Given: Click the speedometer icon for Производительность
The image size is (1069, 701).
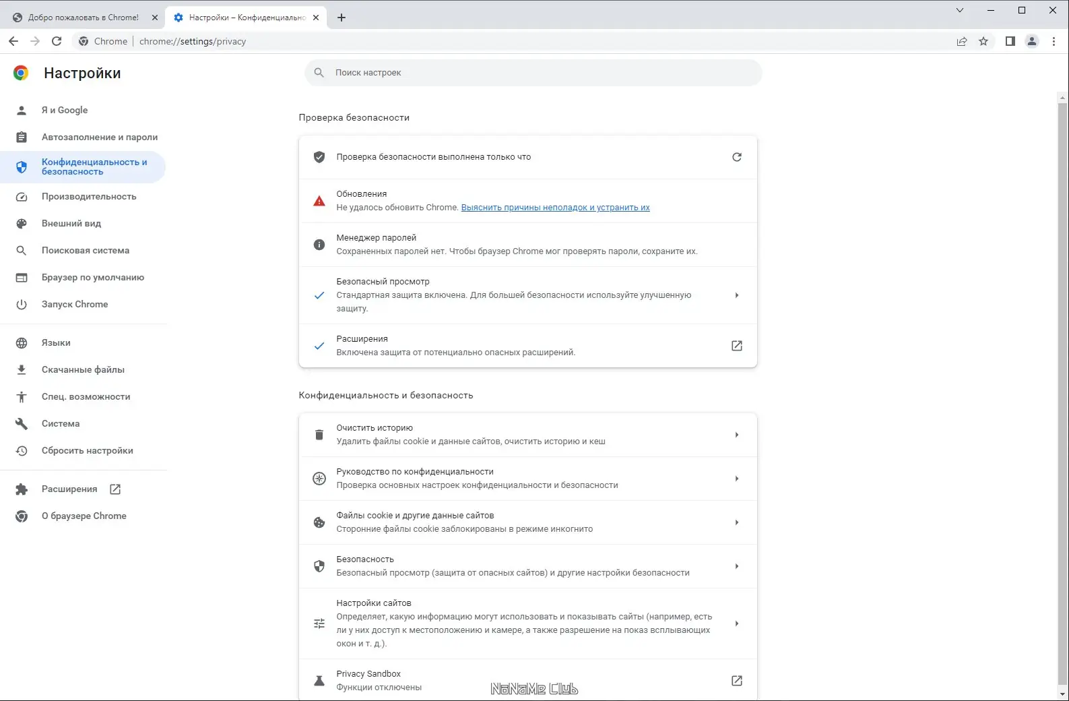Looking at the screenshot, I should [22, 197].
